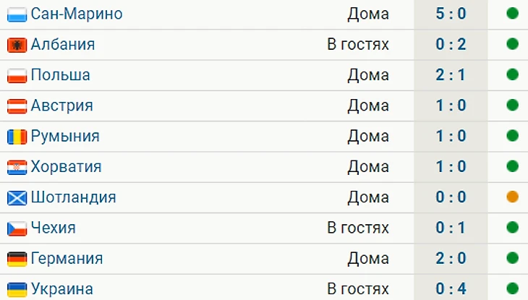Click the Romania flag icon

tap(17, 137)
